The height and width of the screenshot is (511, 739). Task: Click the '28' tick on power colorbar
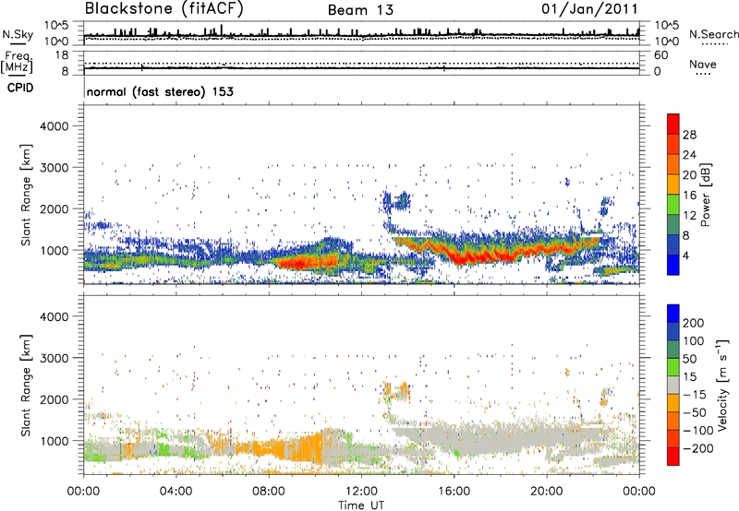tap(689, 135)
